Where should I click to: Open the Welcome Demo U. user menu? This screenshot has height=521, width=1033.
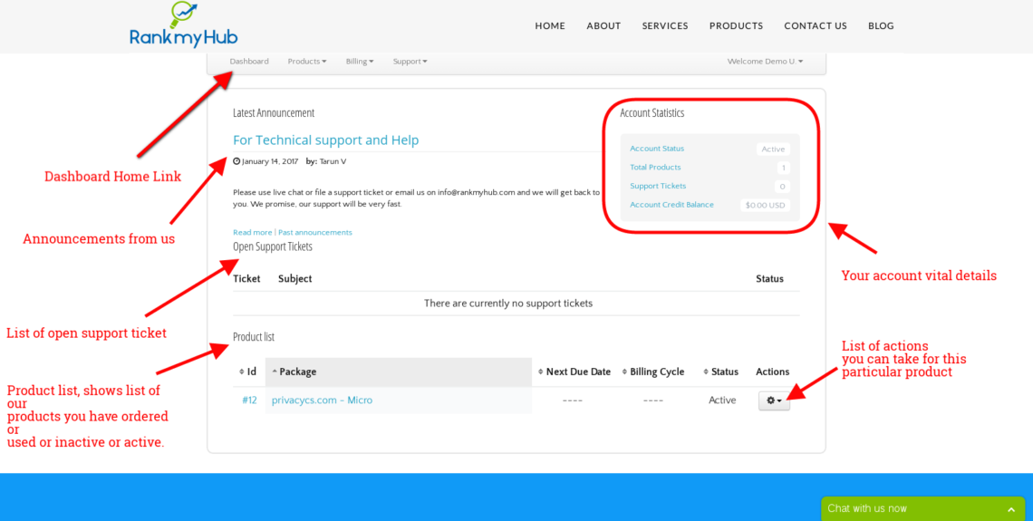tap(765, 62)
